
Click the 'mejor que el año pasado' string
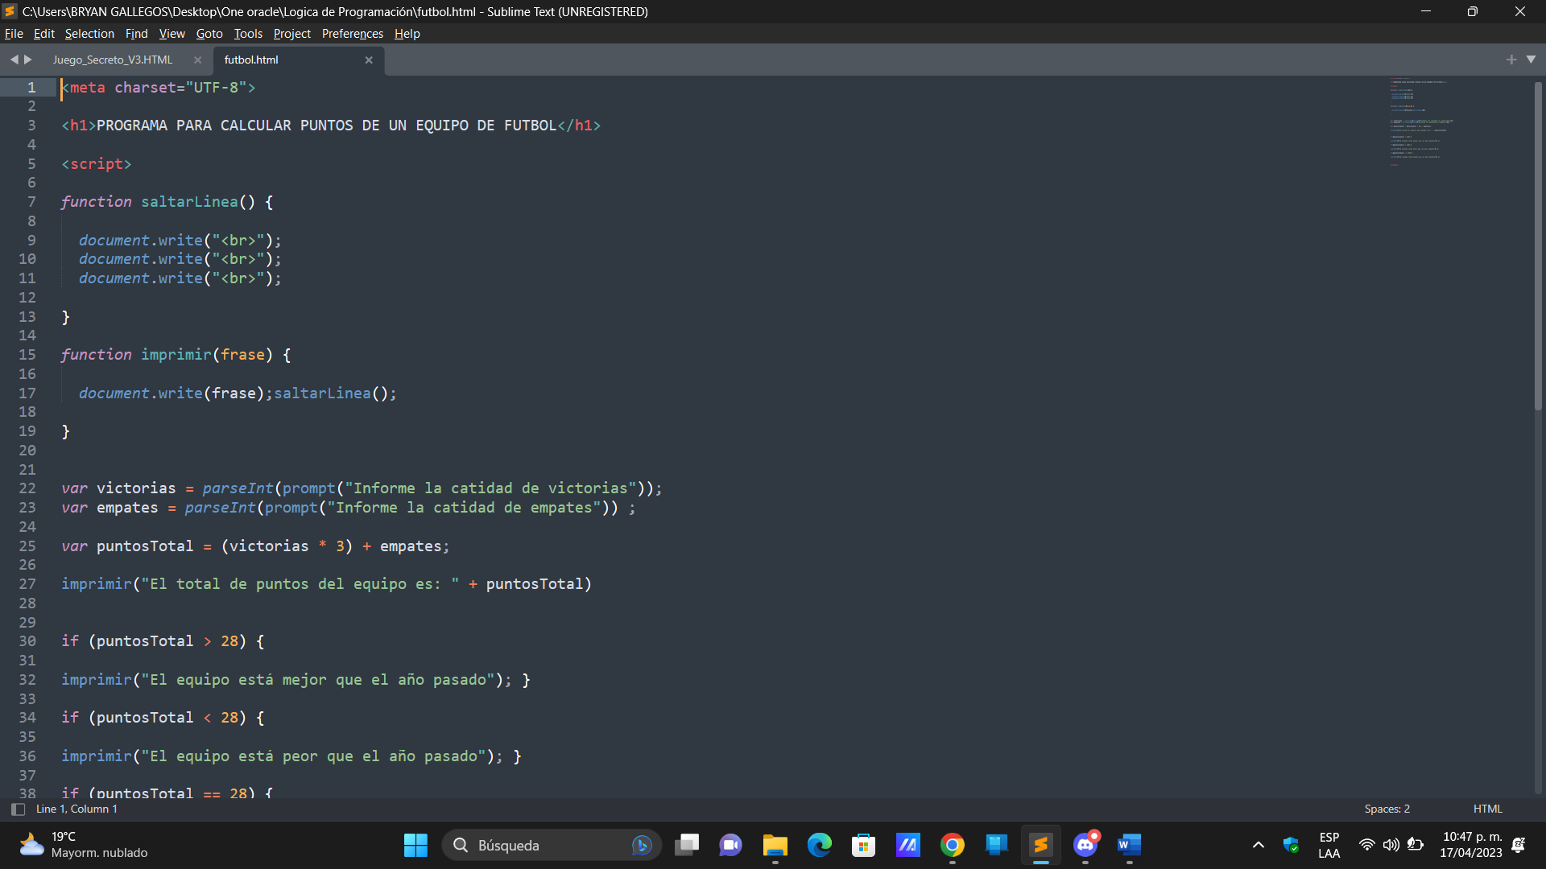(317, 680)
